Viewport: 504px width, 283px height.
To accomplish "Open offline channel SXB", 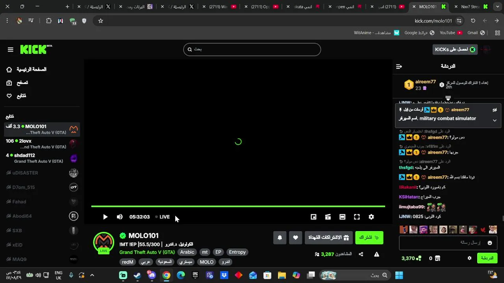I will 42,231.
